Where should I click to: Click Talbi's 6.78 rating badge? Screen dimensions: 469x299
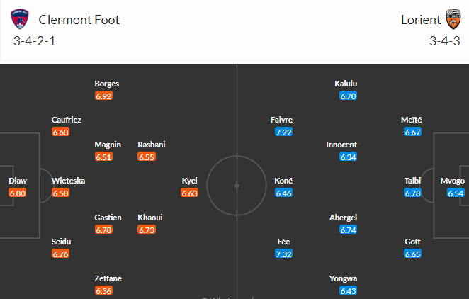[412, 193]
